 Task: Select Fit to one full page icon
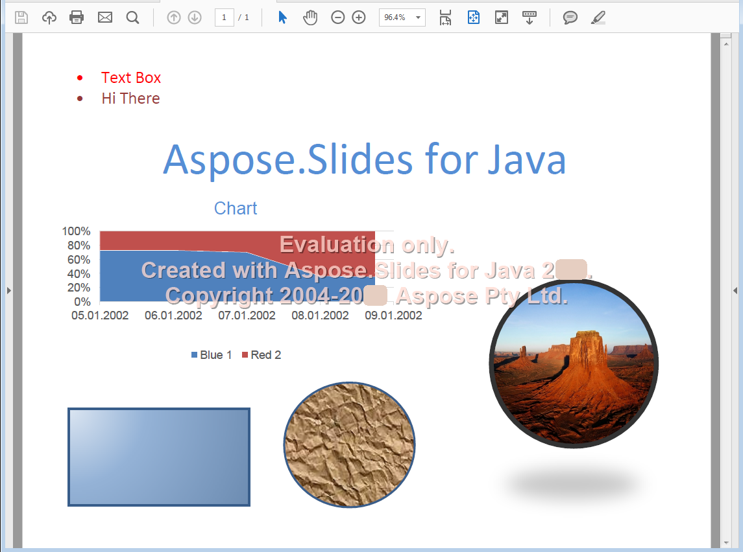pyautogui.click(x=473, y=17)
